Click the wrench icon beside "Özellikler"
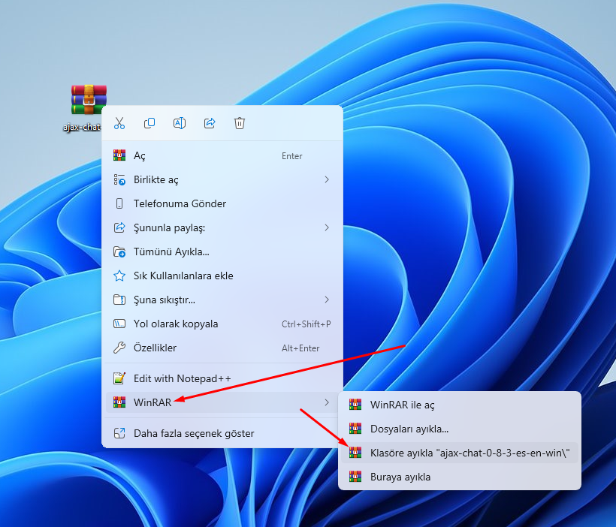This screenshot has width=616, height=527. pos(119,348)
